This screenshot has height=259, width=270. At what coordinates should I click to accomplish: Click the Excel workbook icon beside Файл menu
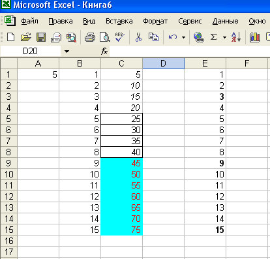10,21
